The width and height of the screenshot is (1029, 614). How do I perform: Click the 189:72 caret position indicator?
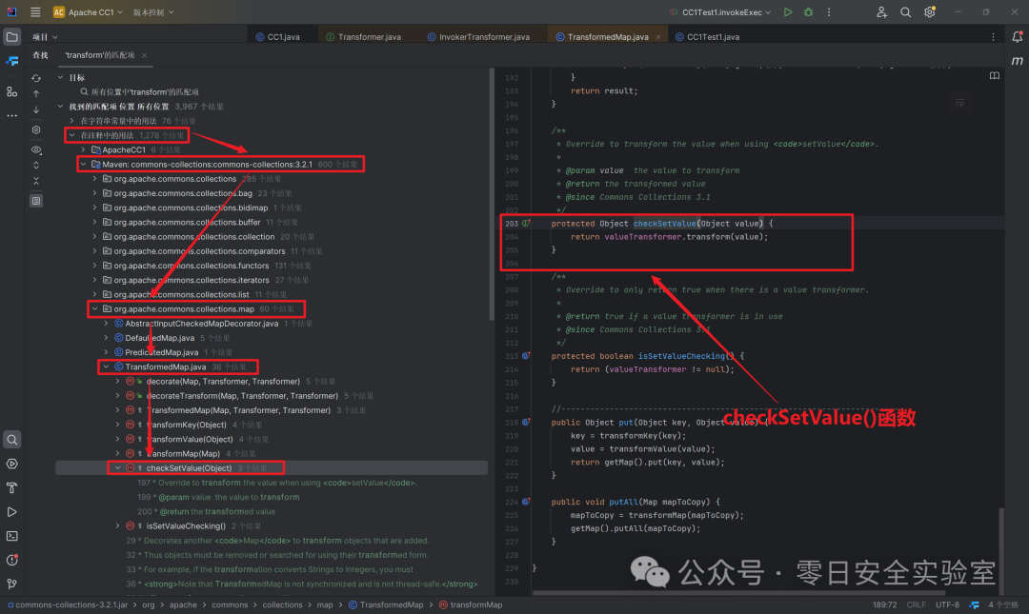point(884,604)
